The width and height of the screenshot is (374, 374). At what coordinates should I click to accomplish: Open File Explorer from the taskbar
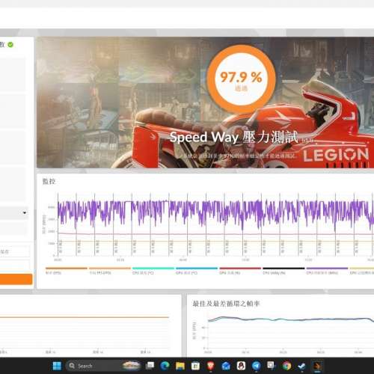click(x=180, y=366)
